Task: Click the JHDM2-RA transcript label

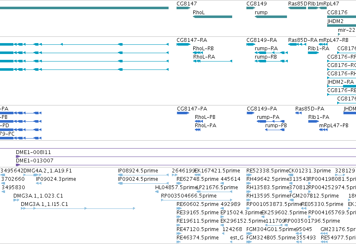Action: [341, 82]
